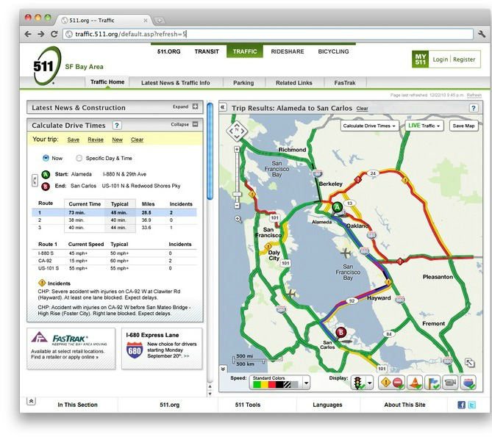Viewport: 492px width, 437px height.
Task: Switch to the FasTrak tab
Action: coord(345,83)
